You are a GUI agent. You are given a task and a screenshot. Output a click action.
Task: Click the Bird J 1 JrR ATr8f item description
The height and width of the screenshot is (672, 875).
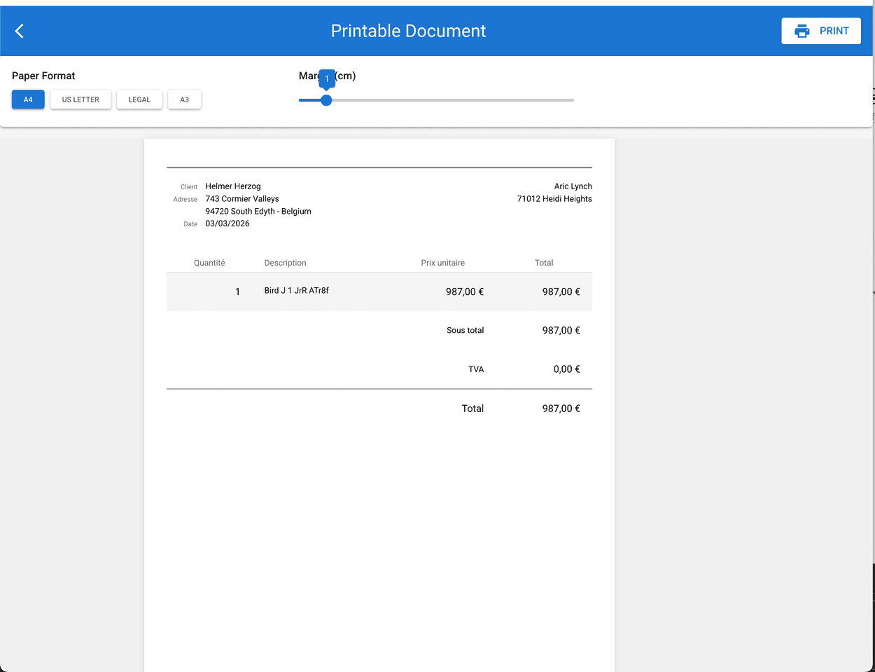(296, 290)
